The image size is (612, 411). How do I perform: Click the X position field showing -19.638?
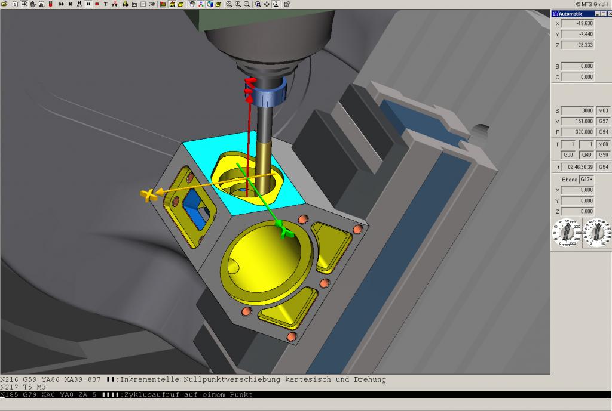pos(578,23)
